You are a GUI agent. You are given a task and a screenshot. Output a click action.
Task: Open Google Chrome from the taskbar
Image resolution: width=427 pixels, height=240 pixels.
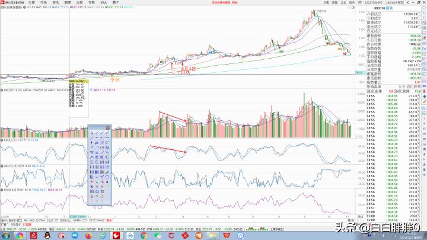pyautogui.click(x=144, y=236)
